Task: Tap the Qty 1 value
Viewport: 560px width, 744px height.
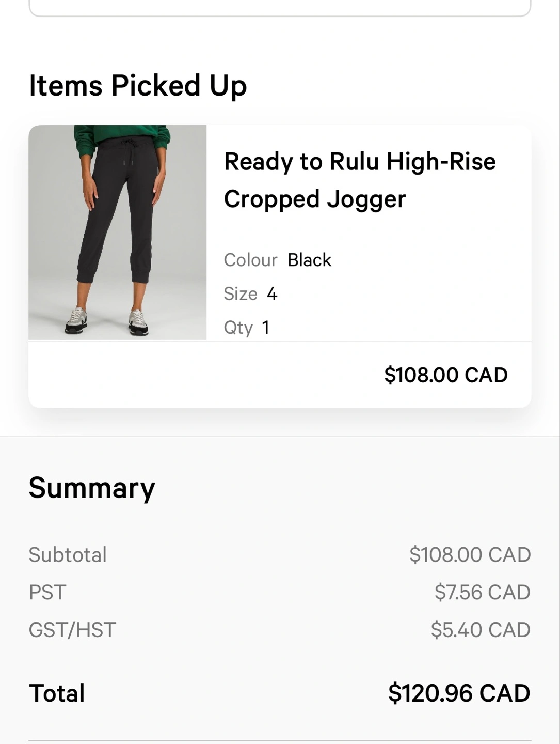Action: 266,327
